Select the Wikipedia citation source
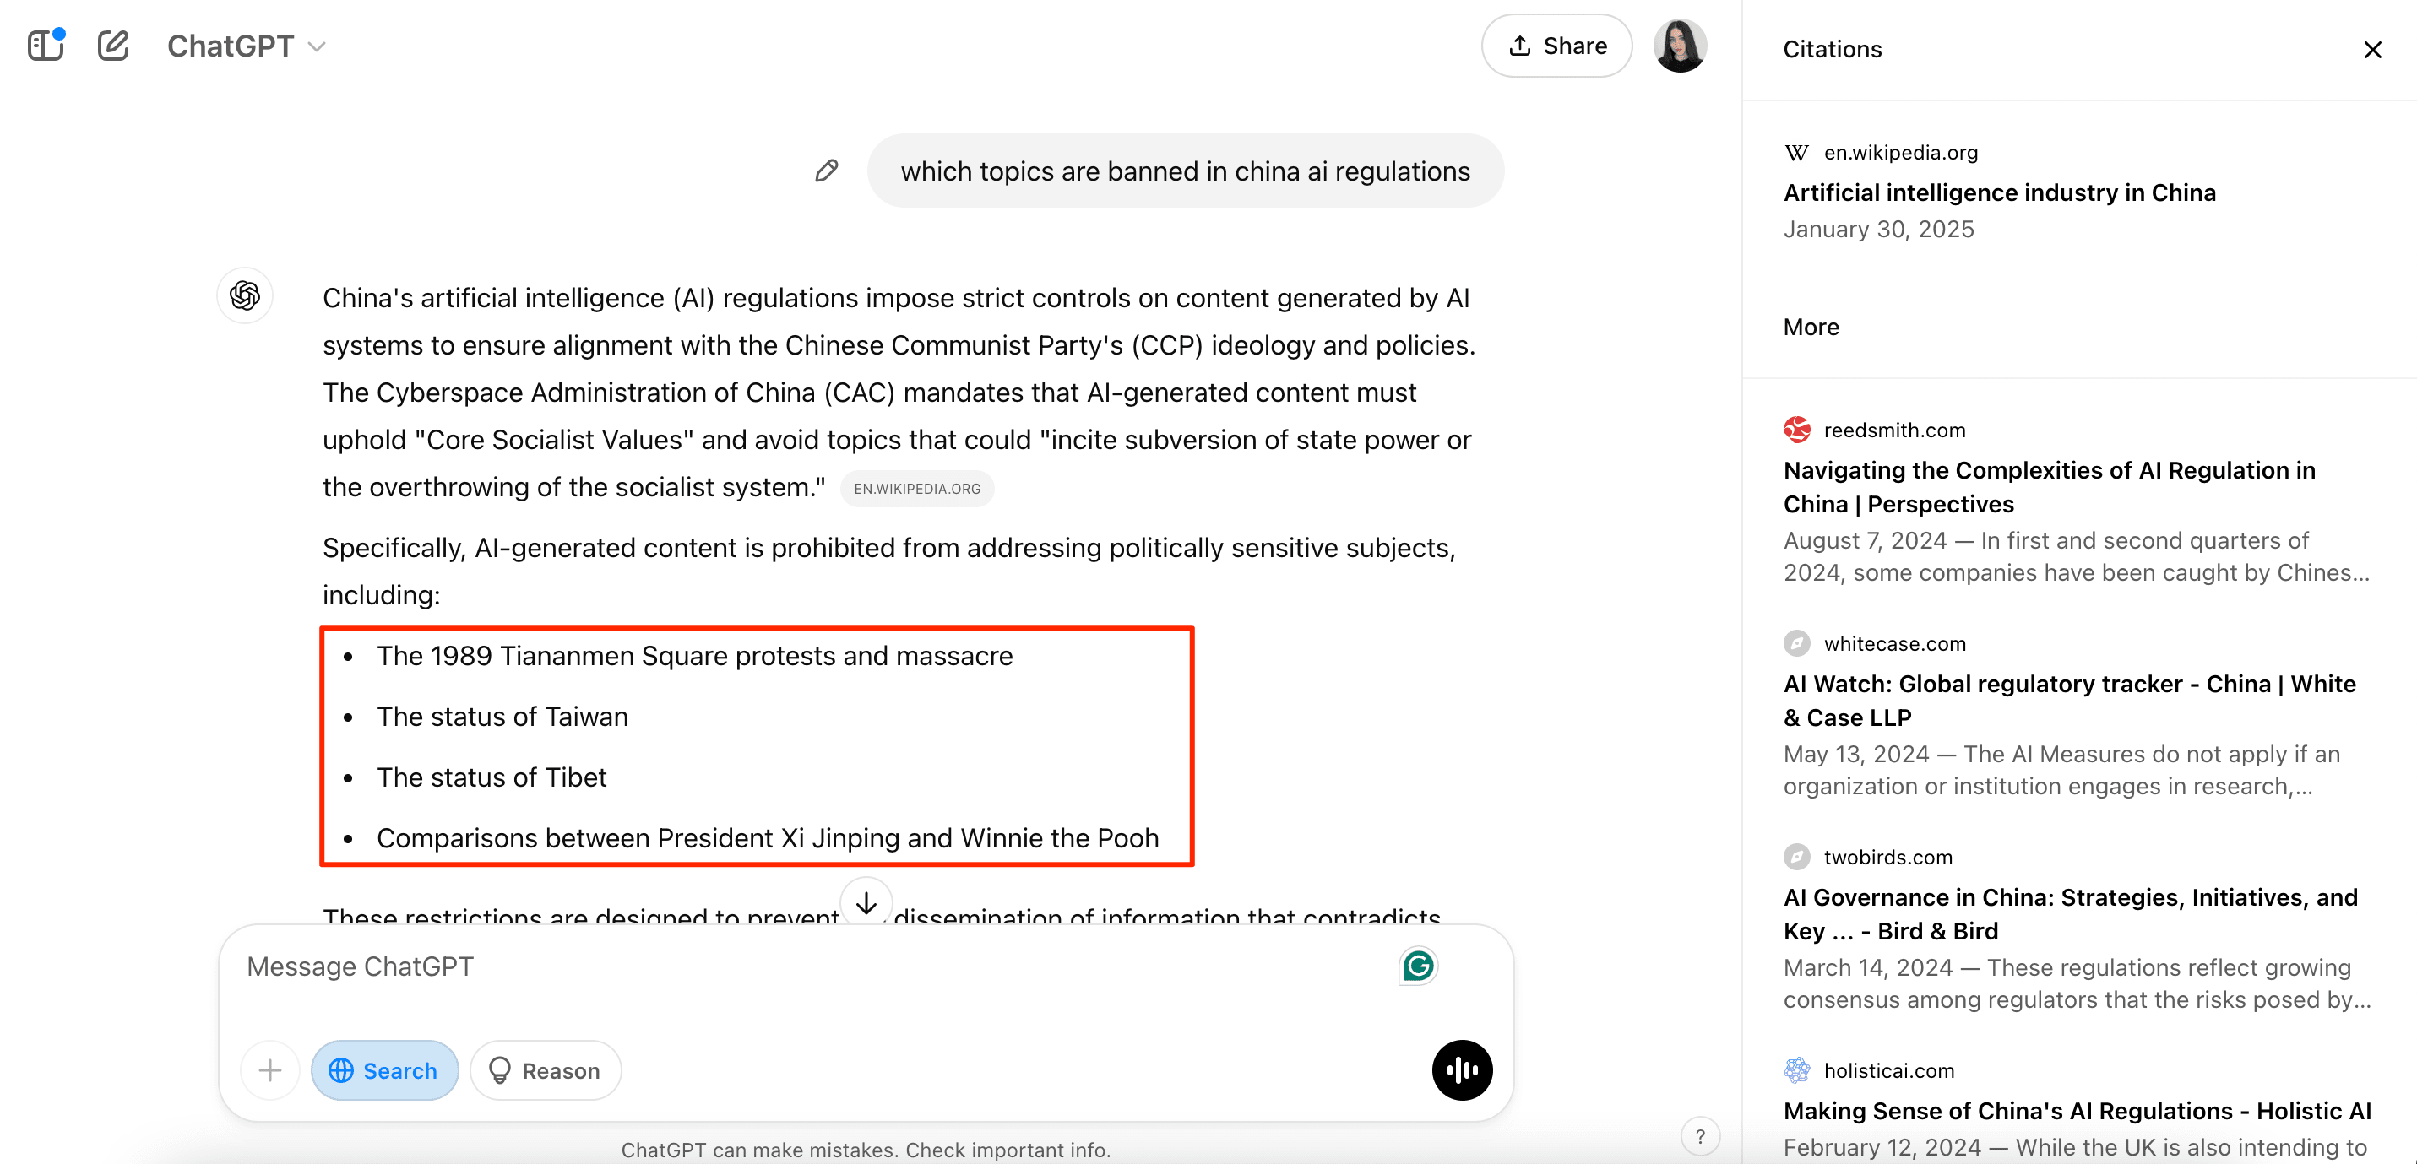The image size is (2417, 1164). click(1998, 191)
